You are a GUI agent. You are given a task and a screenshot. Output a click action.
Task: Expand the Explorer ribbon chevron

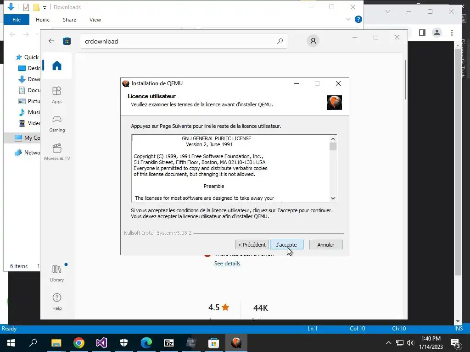[x=348, y=19]
